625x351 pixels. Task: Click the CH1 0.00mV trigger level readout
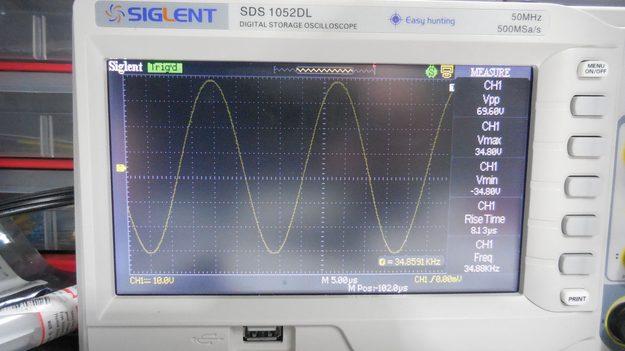(438, 279)
